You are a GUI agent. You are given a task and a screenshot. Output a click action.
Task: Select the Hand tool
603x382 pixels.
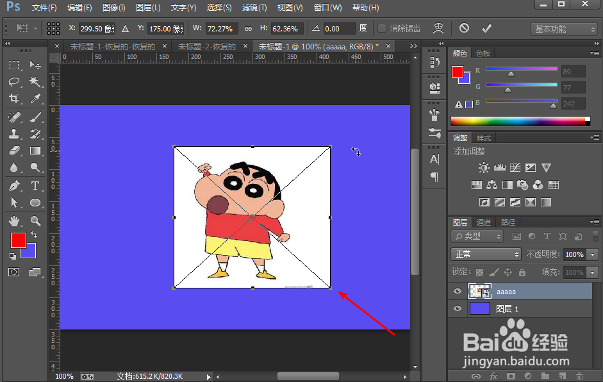(14, 221)
